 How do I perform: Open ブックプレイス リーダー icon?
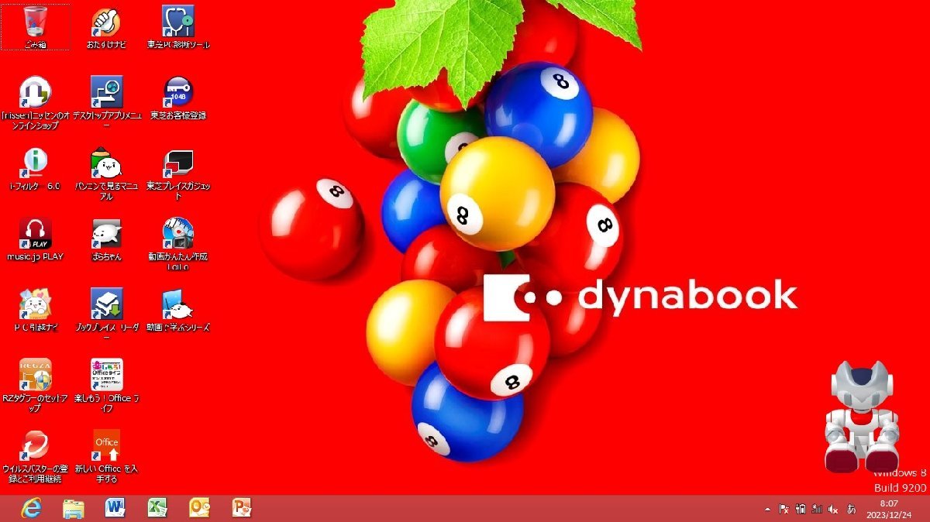[x=106, y=314]
